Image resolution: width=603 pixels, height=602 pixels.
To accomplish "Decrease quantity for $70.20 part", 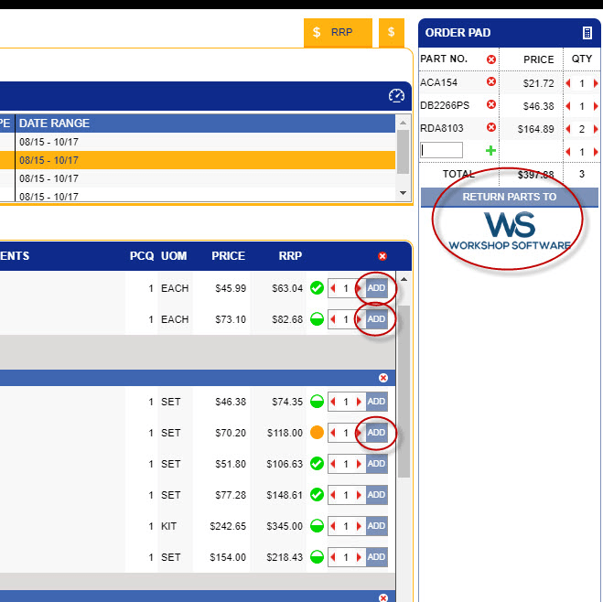I will [333, 433].
